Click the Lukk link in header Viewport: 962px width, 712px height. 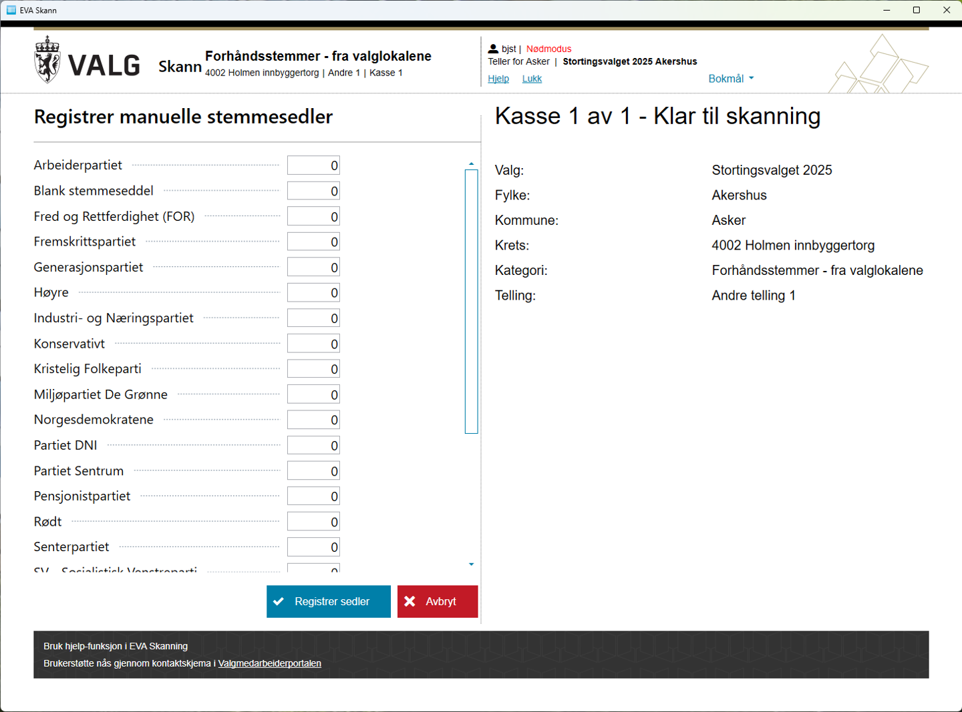(532, 79)
